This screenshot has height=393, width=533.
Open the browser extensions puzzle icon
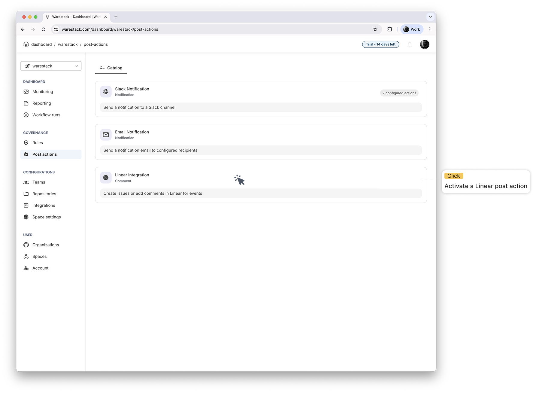tap(389, 29)
